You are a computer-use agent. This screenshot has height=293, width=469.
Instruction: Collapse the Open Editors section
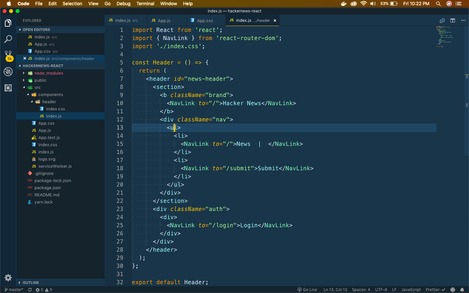pyautogui.click(x=60, y=30)
